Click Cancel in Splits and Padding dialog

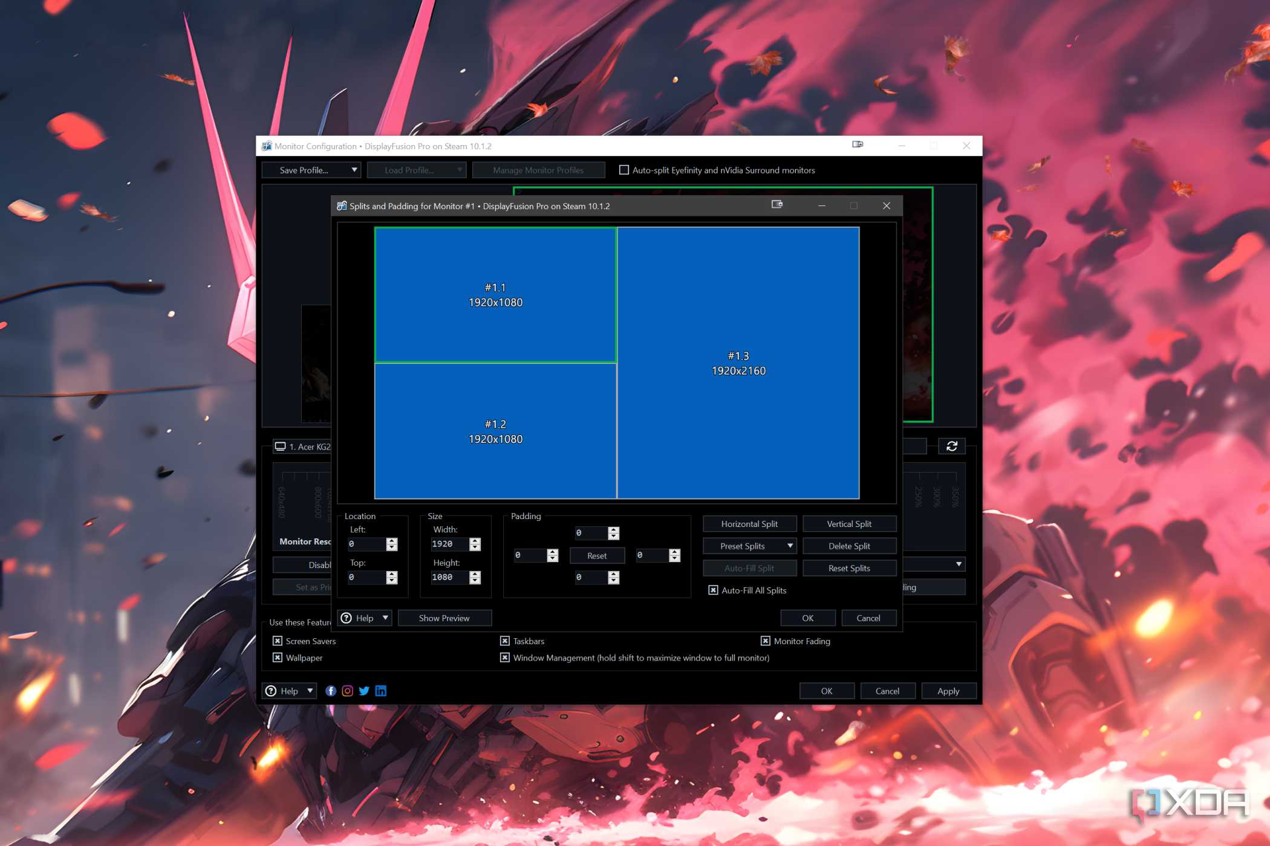click(868, 618)
